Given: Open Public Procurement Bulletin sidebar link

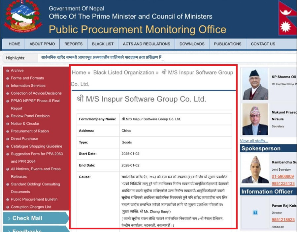Looking at the screenshot, I should point(34,199).
